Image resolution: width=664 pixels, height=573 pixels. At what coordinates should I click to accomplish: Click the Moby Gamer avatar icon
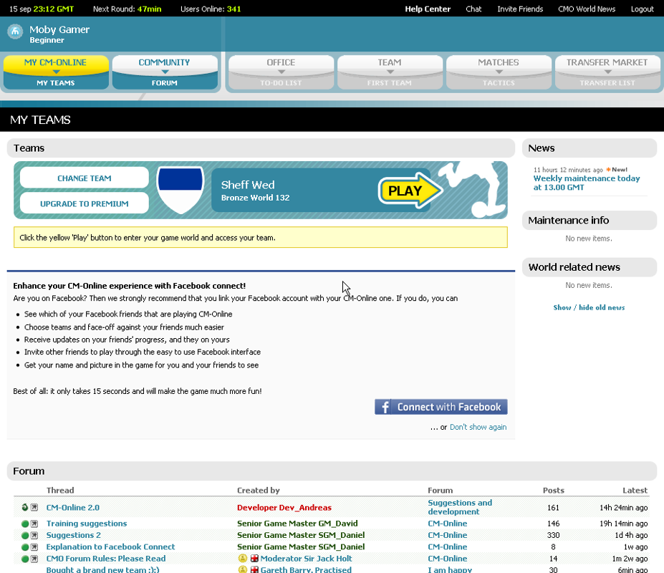click(x=15, y=32)
